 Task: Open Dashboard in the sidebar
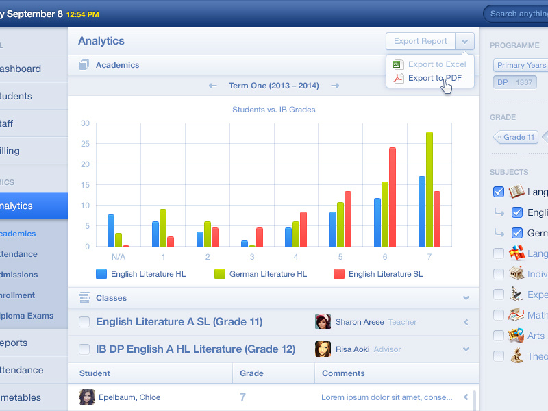[x=34, y=68]
